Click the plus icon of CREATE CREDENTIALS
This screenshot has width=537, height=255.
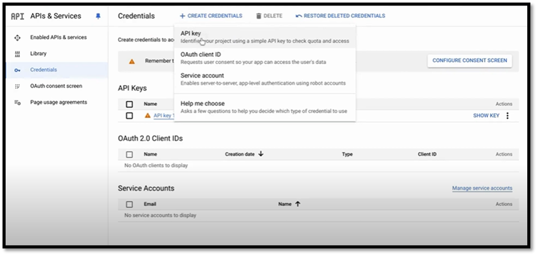click(x=182, y=16)
